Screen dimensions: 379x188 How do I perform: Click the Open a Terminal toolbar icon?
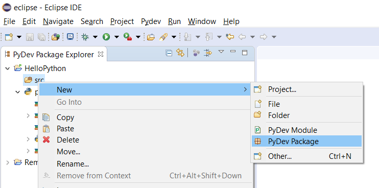pos(70,37)
